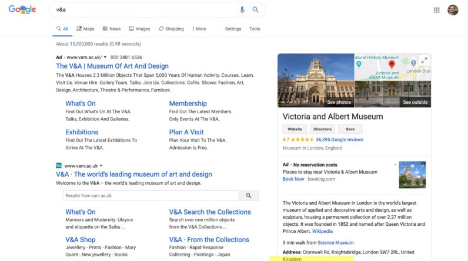The image size is (468, 261).
Task: Open the More search categories menu
Action: pos(199,29)
